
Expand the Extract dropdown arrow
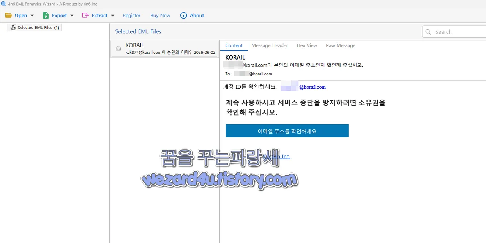click(112, 16)
